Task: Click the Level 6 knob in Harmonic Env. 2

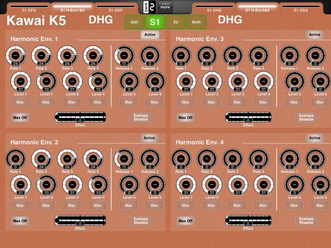Action: pyautogui.click(x=155, y=185)
